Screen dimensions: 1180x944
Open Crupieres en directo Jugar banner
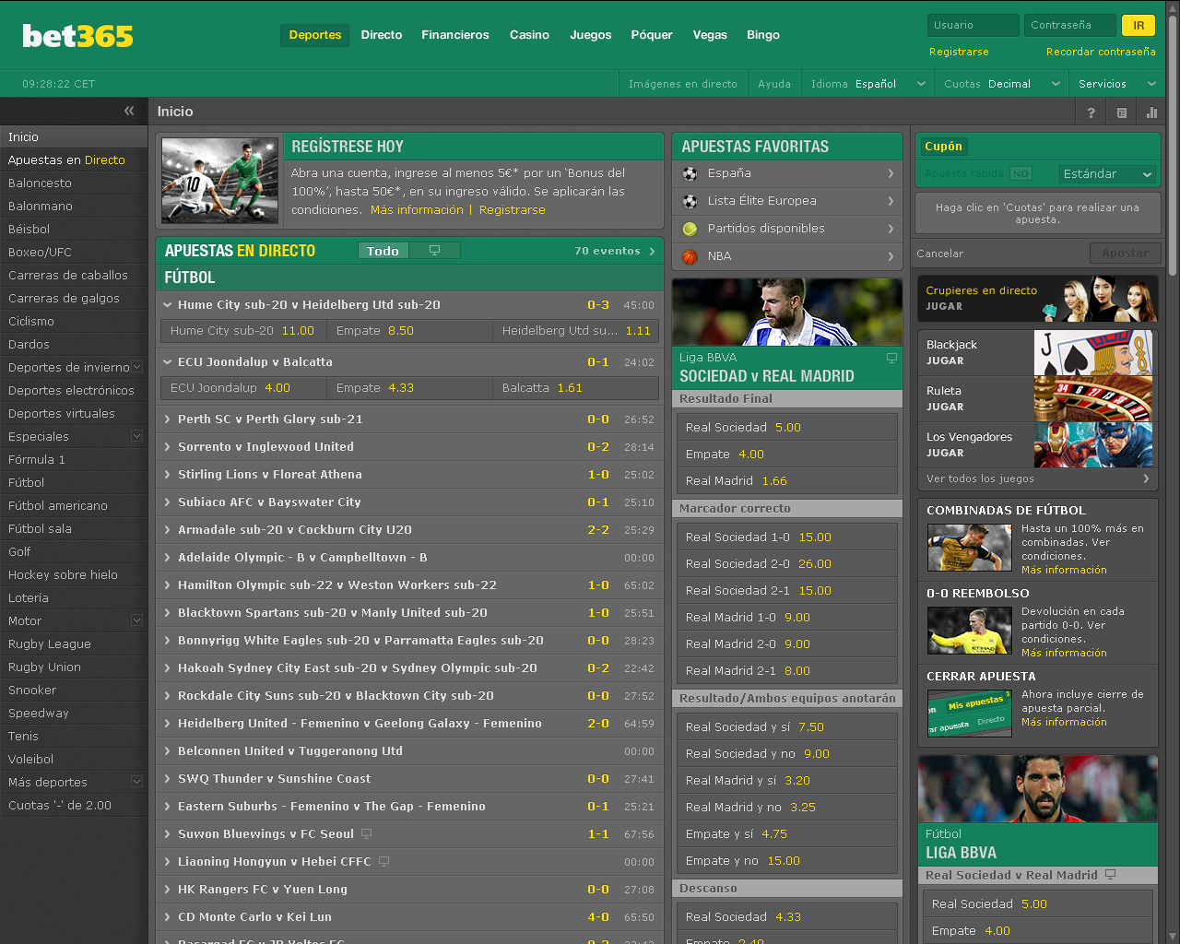pos(1038,298)
